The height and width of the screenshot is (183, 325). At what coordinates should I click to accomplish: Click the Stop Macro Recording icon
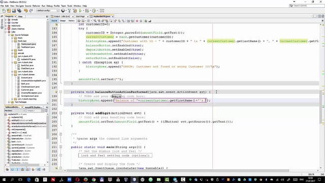pos(141,21)
